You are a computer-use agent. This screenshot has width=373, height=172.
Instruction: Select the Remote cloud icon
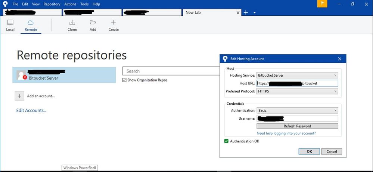click(31, 23)
